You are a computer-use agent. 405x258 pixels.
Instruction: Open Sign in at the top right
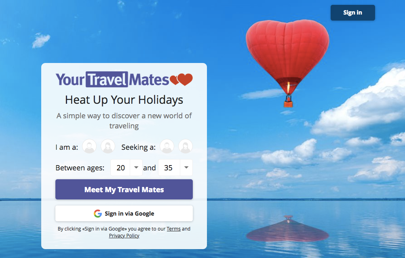click(353, 13)
